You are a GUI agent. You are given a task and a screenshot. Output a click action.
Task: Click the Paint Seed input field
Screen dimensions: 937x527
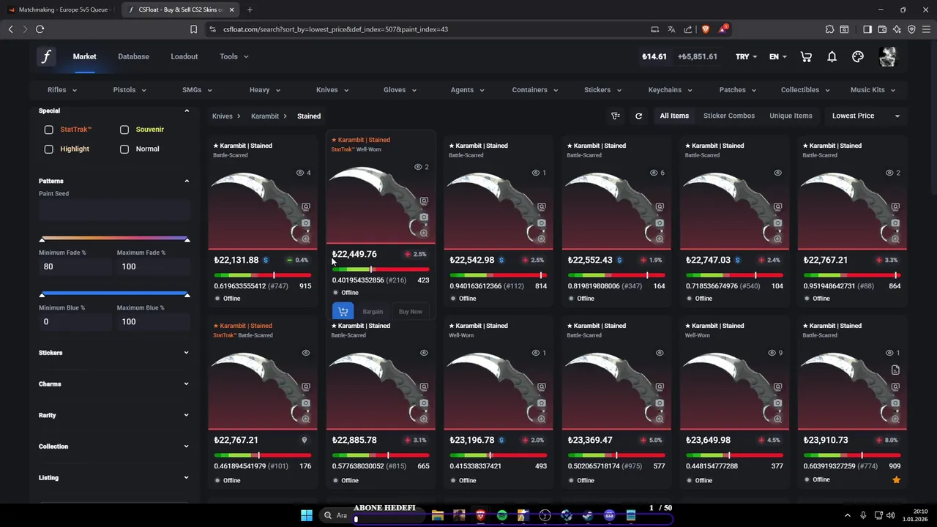pos(114,211)
